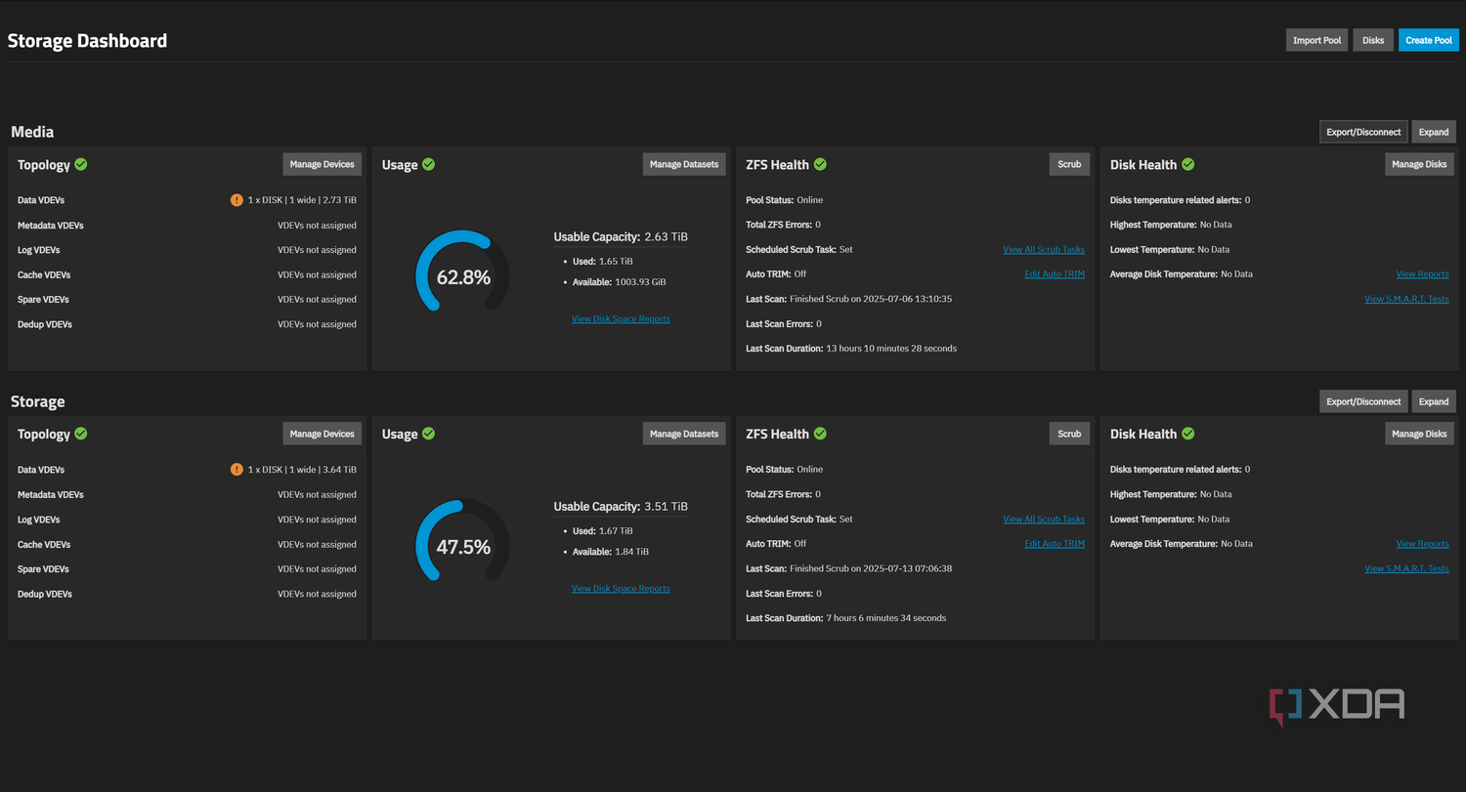Open Manage Devices for the Media pool
This screenshot has width=1466, height=792.
[x=323, y=164]
